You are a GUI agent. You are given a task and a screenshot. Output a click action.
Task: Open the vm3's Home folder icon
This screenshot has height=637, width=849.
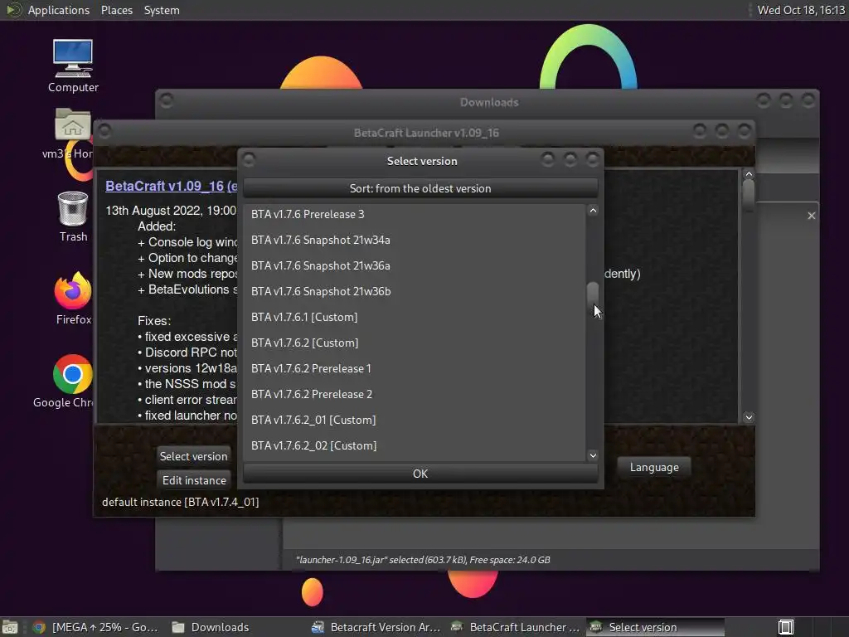coord(72,134)
